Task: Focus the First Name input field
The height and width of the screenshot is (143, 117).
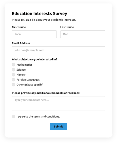Action: coord(34,34)
